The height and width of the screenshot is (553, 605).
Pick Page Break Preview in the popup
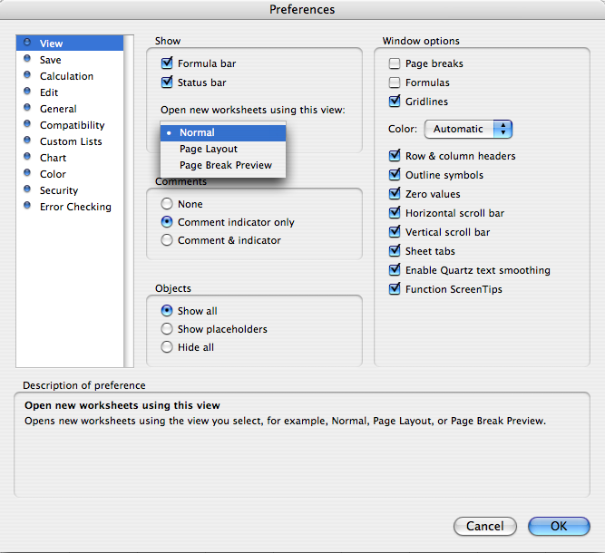point(226,165)
